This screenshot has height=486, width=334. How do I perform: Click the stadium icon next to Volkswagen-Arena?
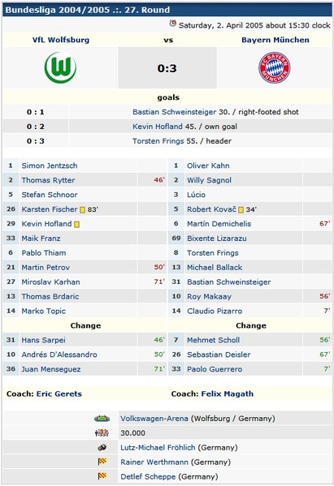pos(102,419)
